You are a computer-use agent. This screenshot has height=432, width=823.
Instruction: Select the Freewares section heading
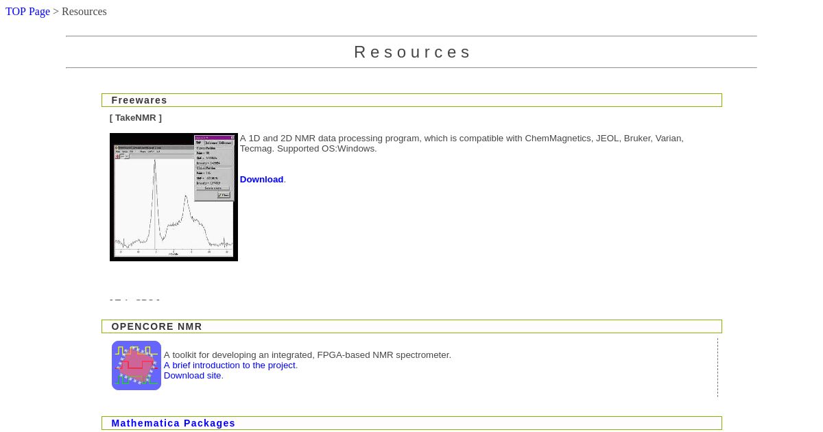(x=139, y=100)
